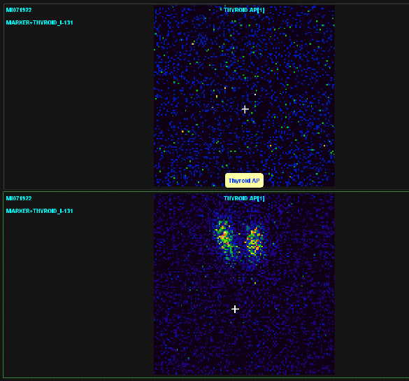The width and height of the screenshot is (409, 381).
Task: Click the top panel THYROID AP[1] title
Action: tap(244, 11)
